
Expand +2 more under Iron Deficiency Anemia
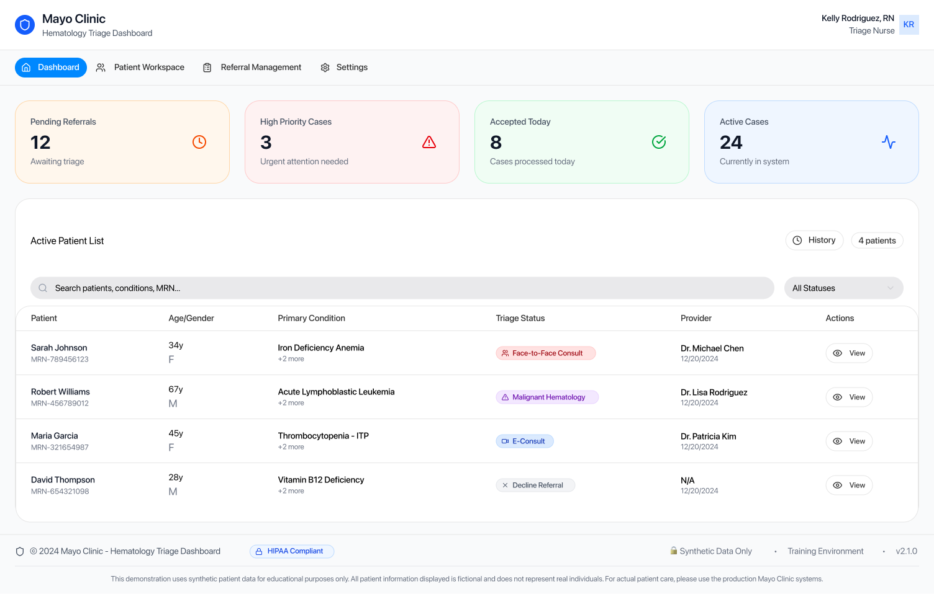coord(291,359)
